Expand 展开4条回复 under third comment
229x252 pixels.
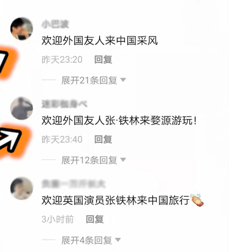91,240
